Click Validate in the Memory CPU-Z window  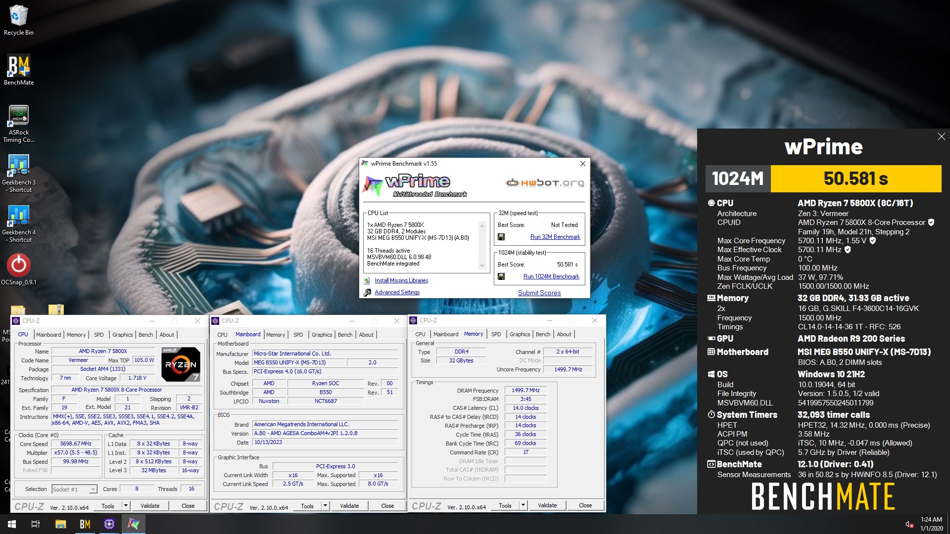click(547, 505)
